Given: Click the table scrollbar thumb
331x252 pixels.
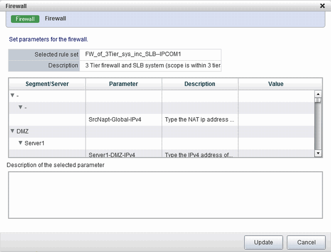Looking at the screenshot, I should 318,100.
